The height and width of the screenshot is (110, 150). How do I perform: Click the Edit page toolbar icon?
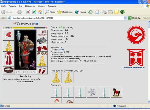(x=110, y=12)
